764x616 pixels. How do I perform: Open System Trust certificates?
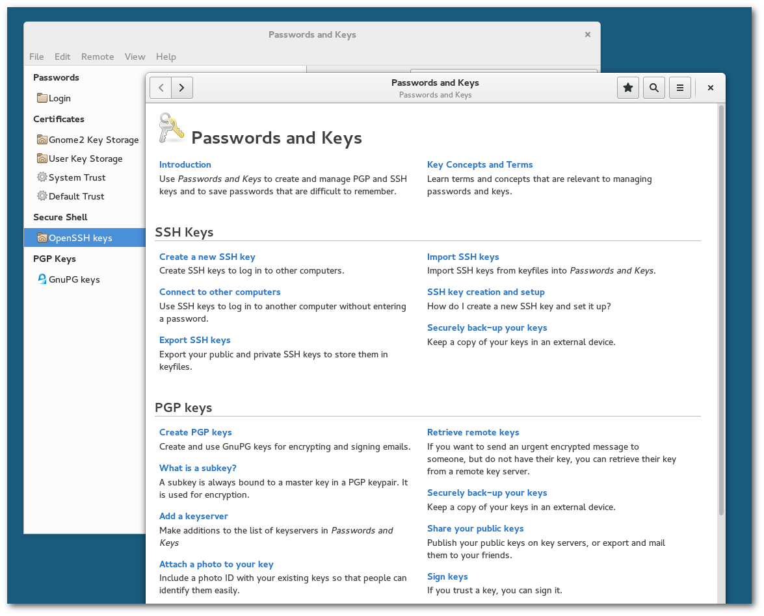click(77, 177)
